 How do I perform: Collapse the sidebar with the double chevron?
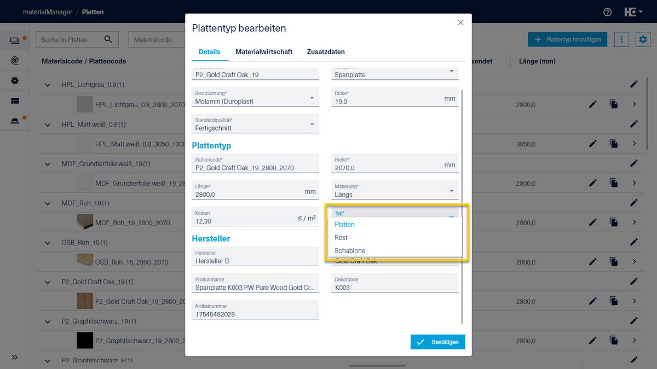[15, 357]
